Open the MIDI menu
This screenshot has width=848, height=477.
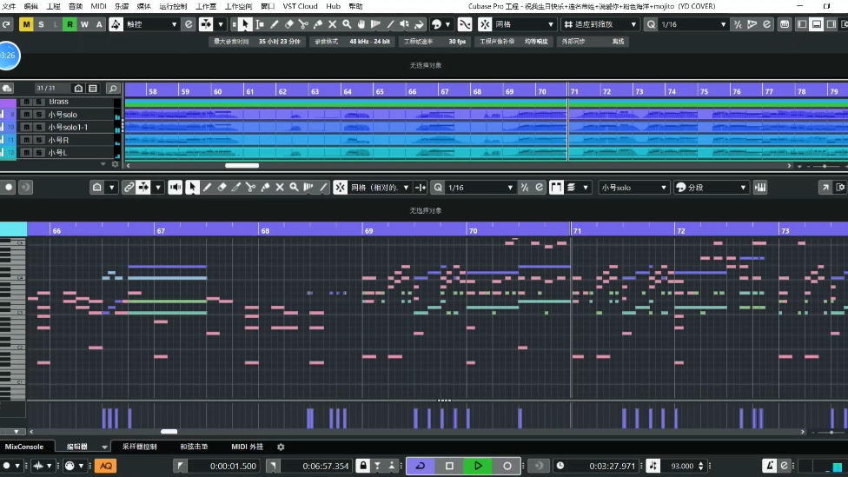[98, 6]
